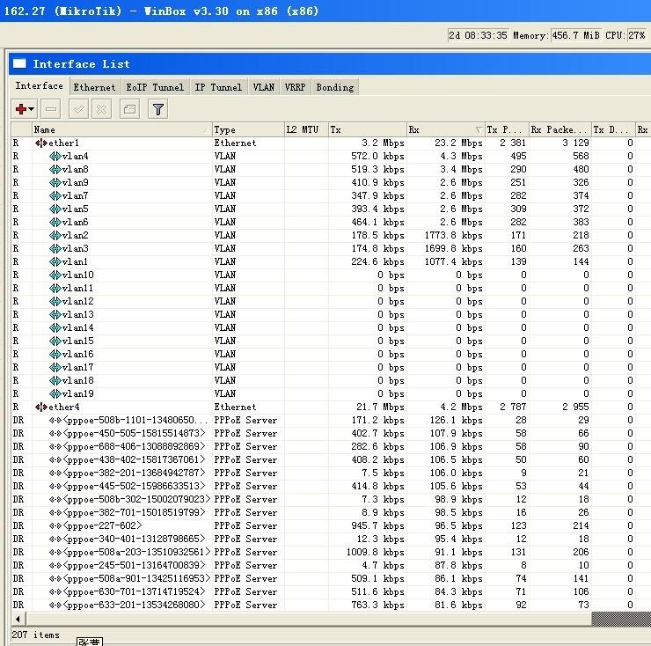Click the Interface List window icon
This screenshot has height=646, width=651.
pyautogui.click(x=19, y=63)
